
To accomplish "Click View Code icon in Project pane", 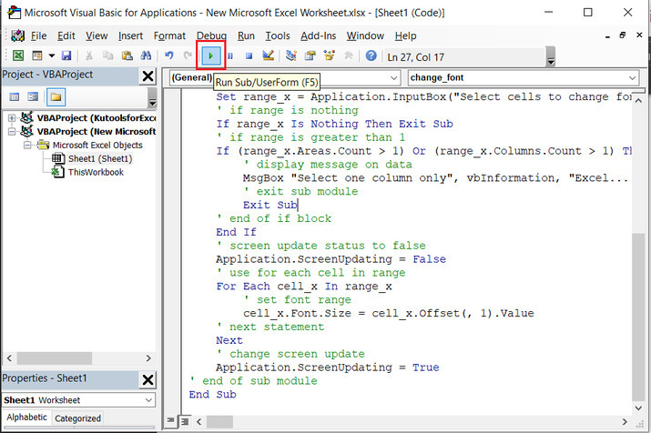I will click(x=15, y=97).
